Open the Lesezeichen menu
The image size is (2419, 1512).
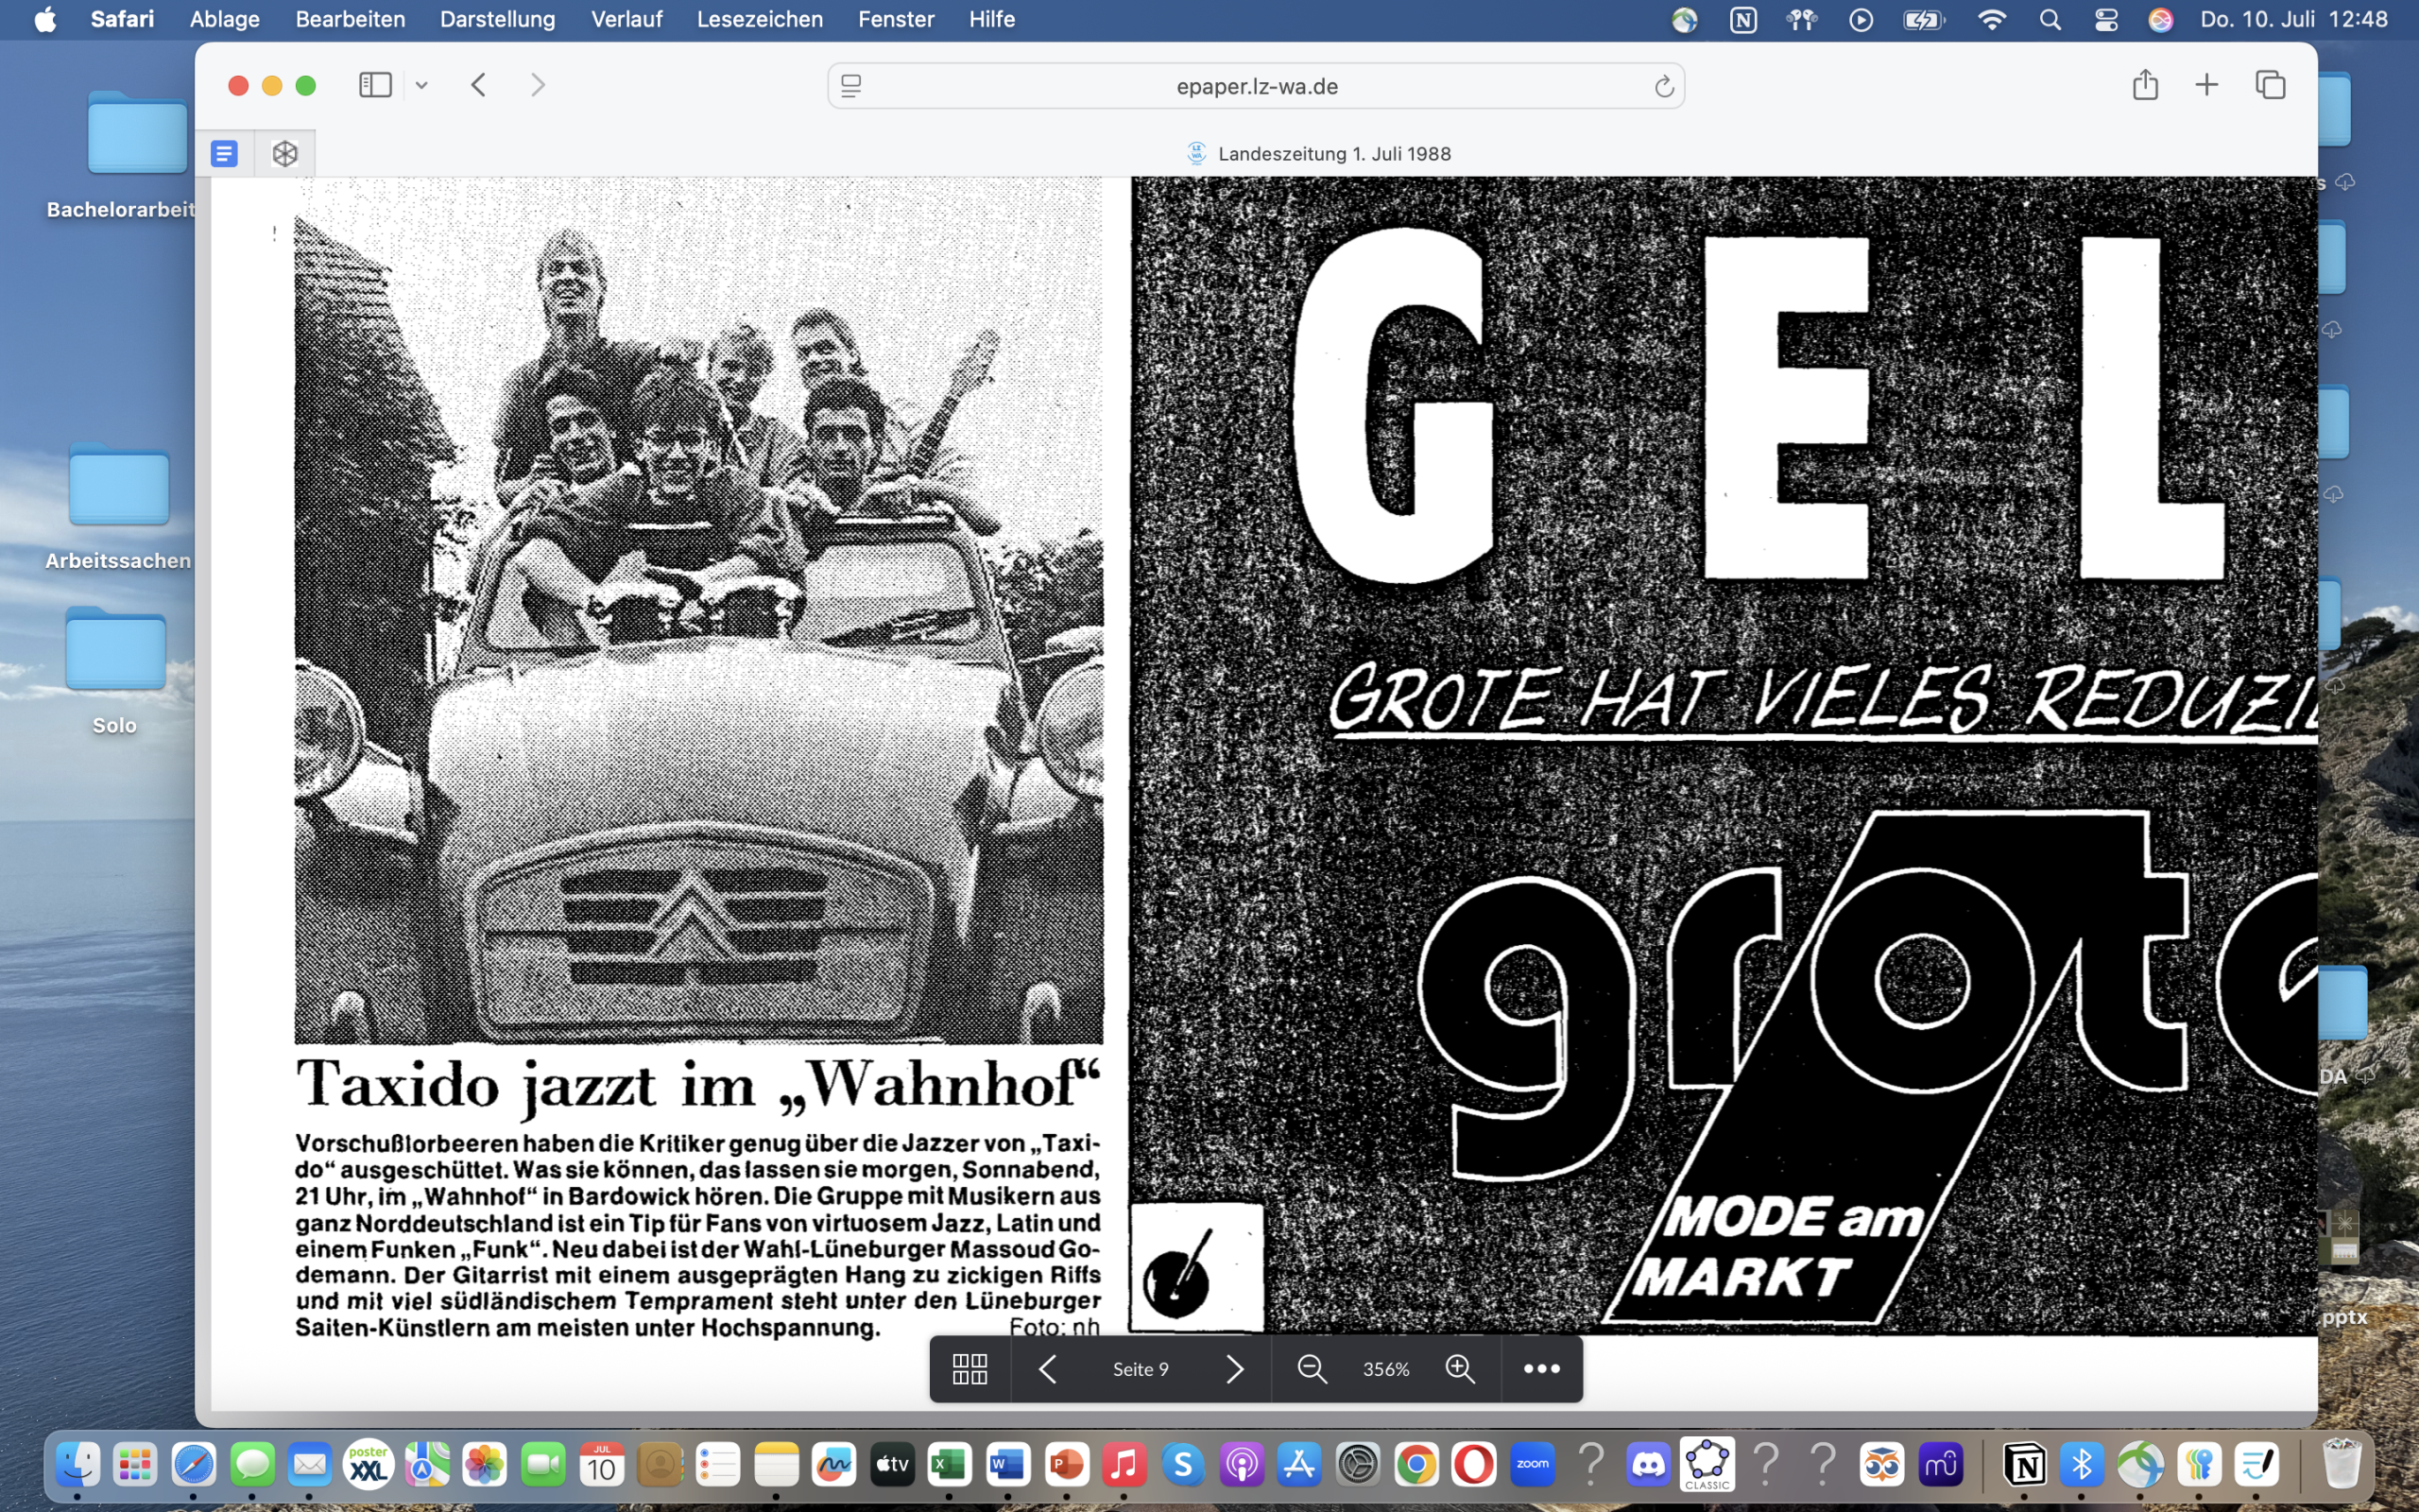tap(760, 19)
